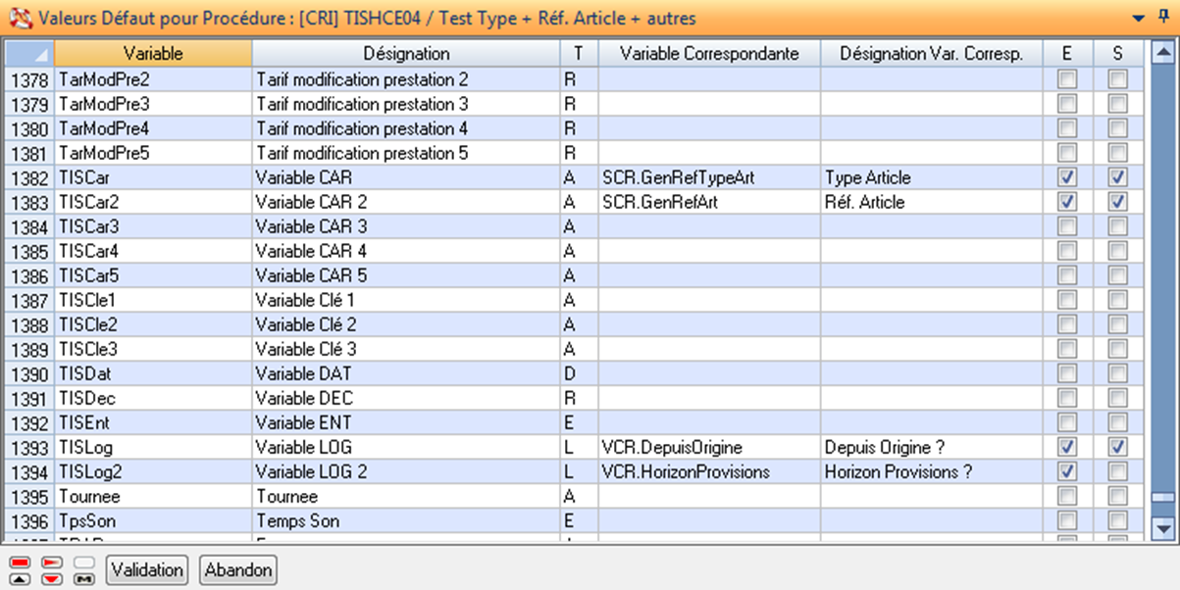Check the E checkbox for Tournee row
Screen dimensions: 1180x590
click(x=1067, y=496)
